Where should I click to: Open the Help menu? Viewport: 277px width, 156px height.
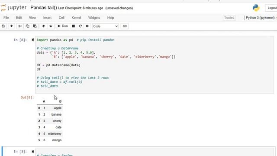coord(111,18)
